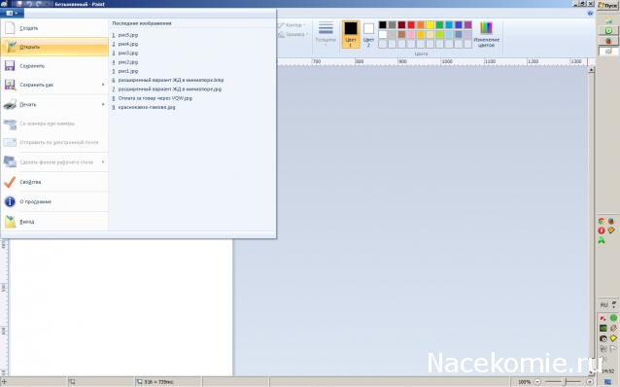
Task: Pick the yellow palette color swatch
Action: pos(431,25)
